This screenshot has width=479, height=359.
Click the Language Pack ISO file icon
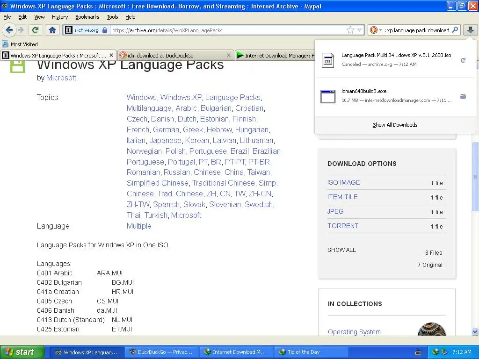click(x=328, y=60)
